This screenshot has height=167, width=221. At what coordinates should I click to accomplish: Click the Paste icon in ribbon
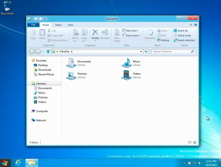[x=42, y=32]
